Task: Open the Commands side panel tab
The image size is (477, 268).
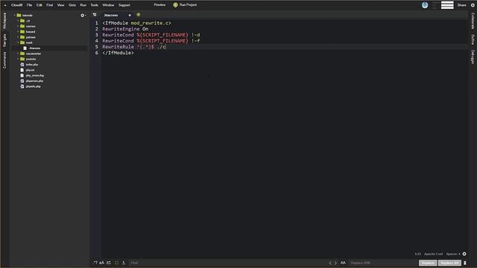Action: pos(4,60)
